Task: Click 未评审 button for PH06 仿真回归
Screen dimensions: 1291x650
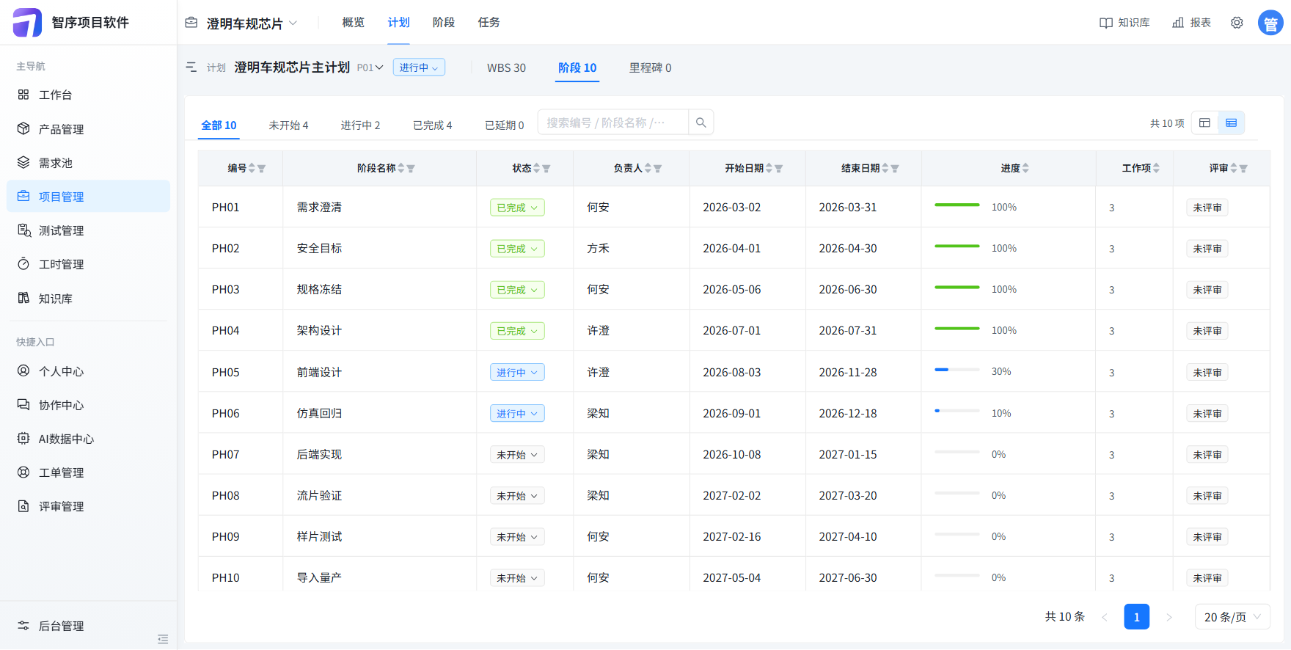Action: (x=1207, y=414)
